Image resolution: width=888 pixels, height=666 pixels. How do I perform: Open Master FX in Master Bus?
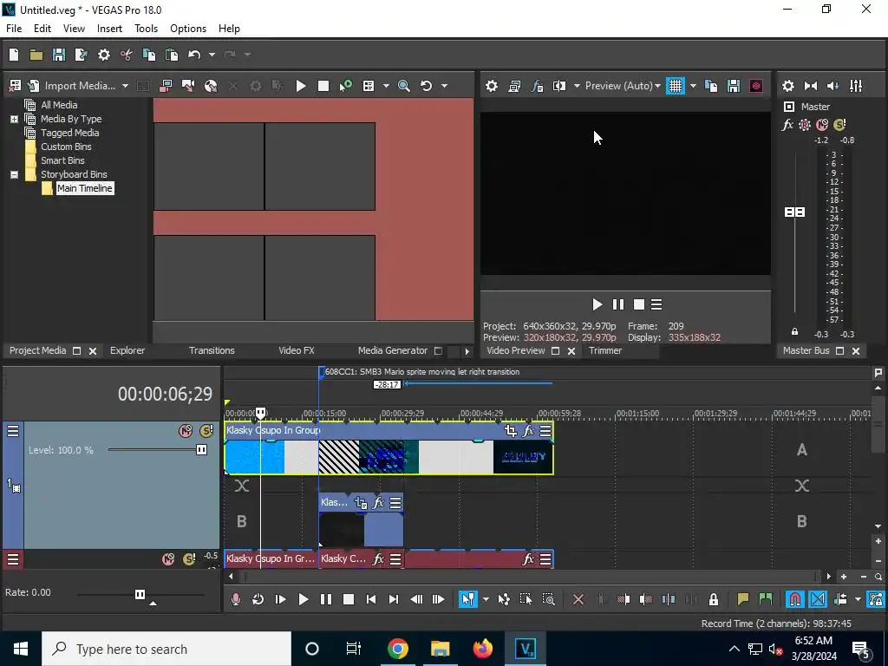(x=787, y=125)
